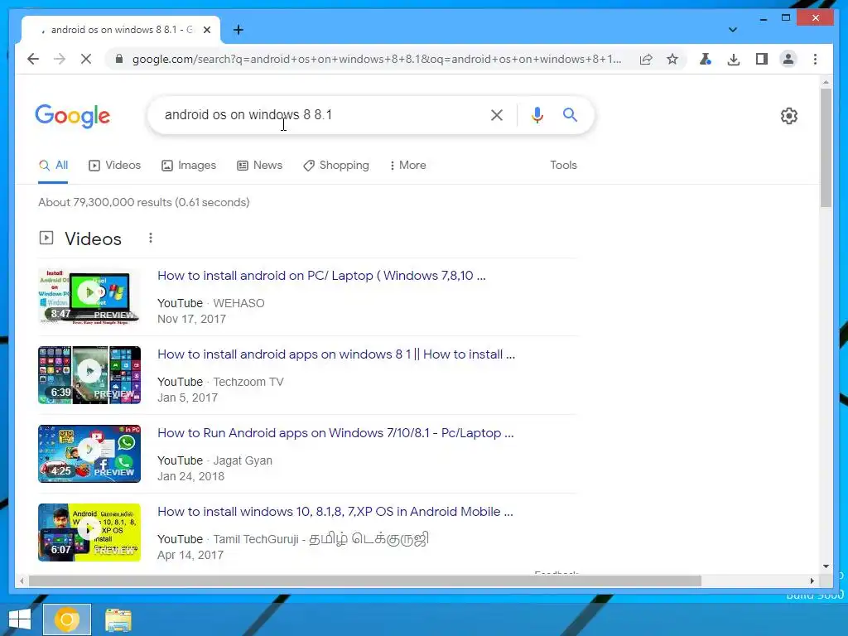Click the scroll down arrow
The height and width of the screenshot is (636, 848).
pos(826,566)
